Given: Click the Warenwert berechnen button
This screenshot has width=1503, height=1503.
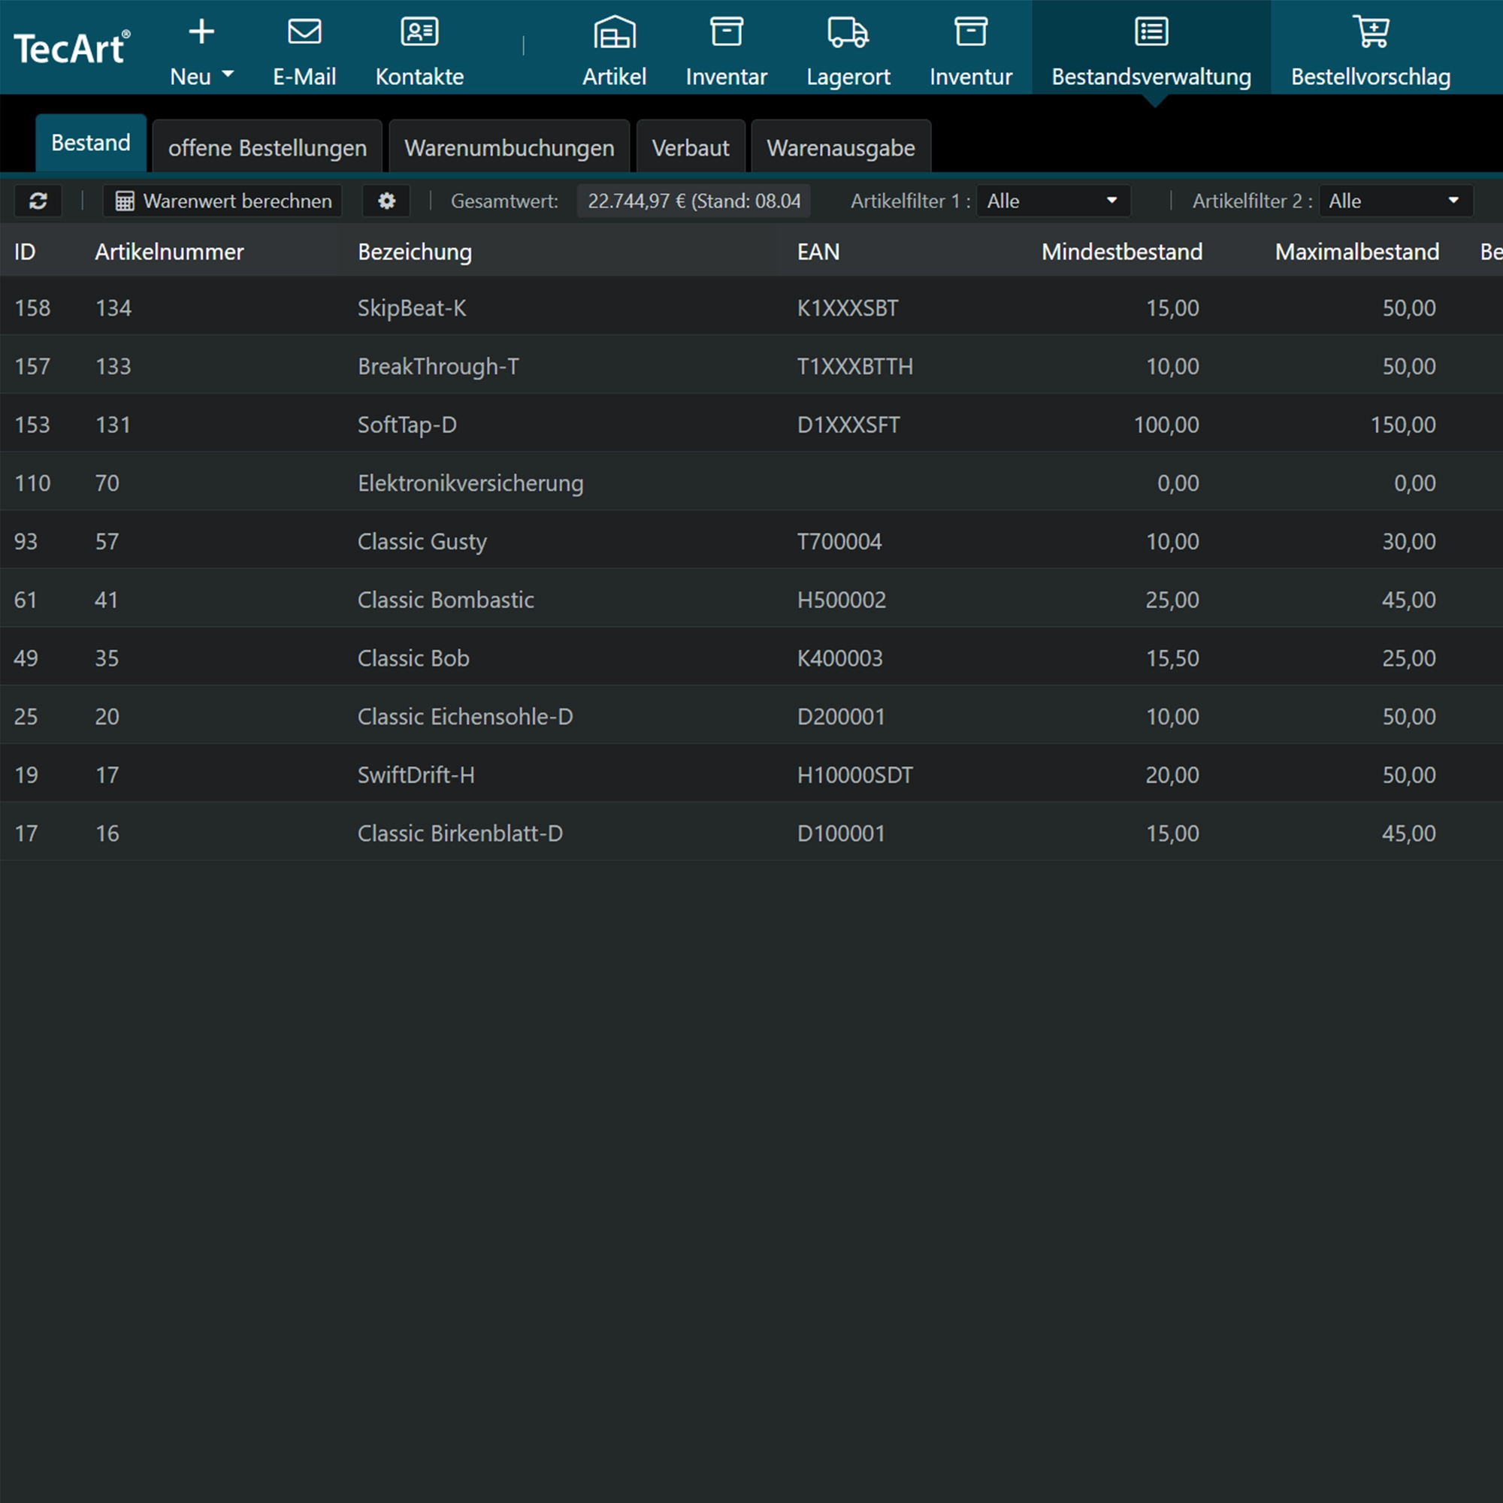Looking at the screenshot, I should [x=222, y=201].
